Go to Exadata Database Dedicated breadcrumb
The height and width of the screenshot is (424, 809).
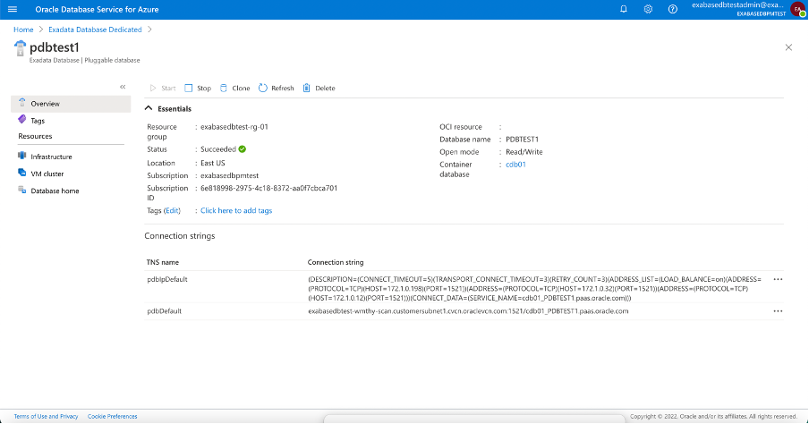coord(95,30)
